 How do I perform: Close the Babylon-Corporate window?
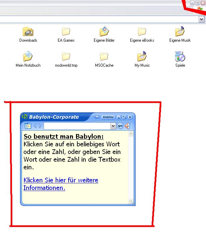click(130, 117)
